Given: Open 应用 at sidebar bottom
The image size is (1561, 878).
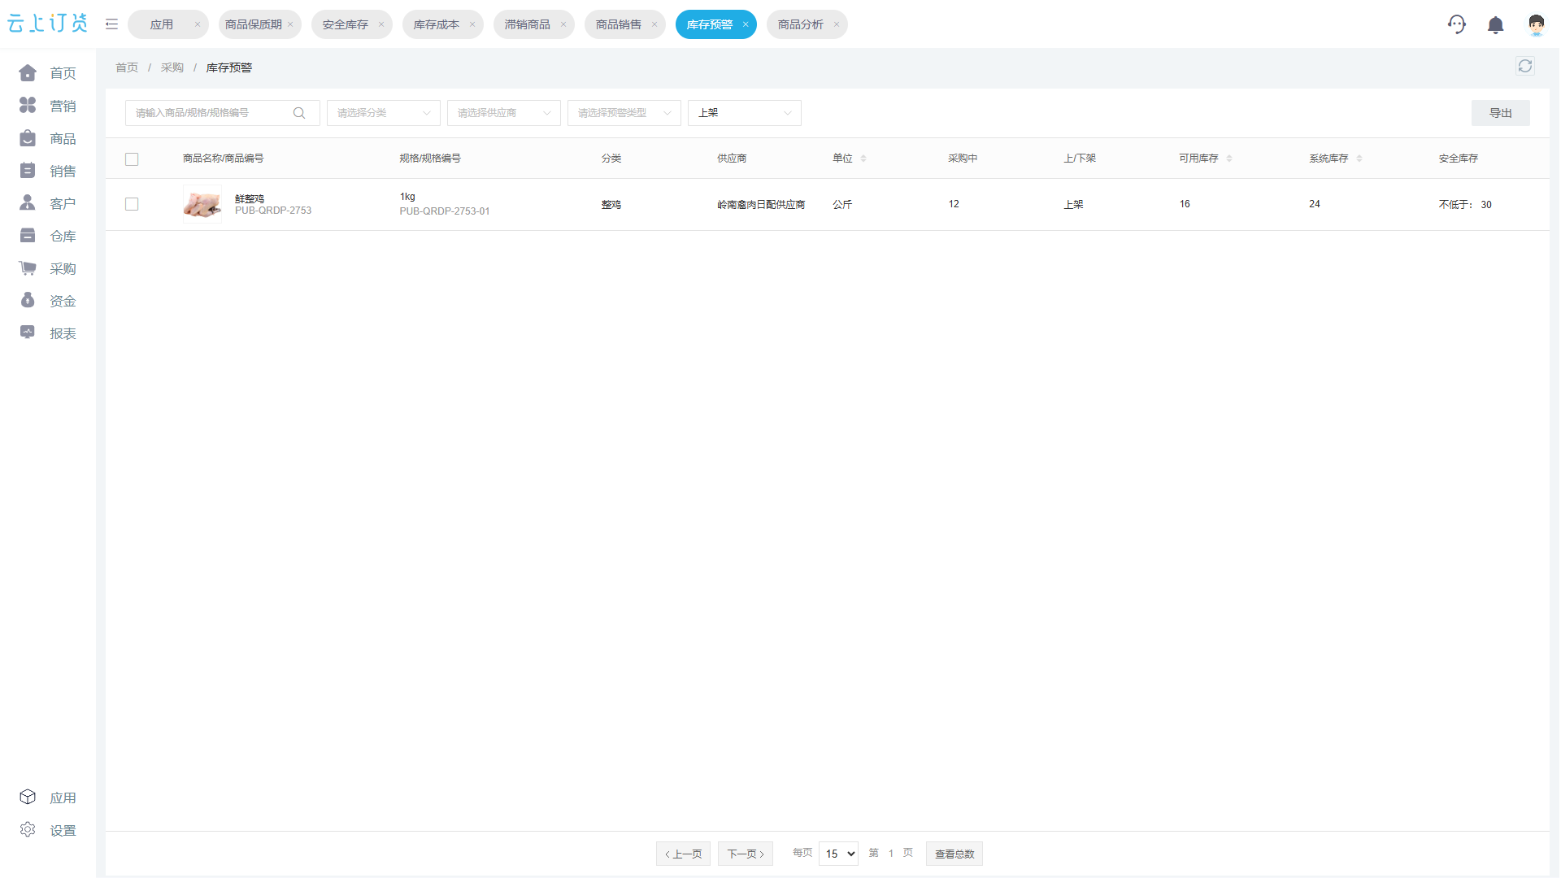Looking at the screenshot, I should click(48, 798).
